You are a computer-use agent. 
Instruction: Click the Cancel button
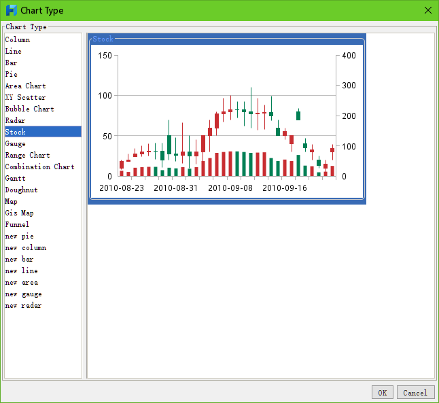415,392
